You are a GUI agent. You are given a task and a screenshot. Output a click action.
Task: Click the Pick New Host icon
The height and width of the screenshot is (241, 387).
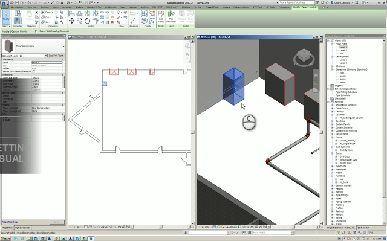[x=171, y=17]
